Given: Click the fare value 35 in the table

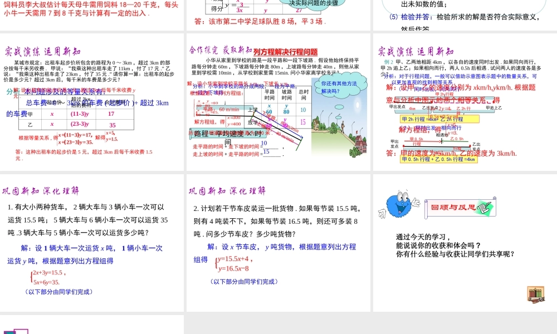Looking at the screenshot, I should [113, 125].
